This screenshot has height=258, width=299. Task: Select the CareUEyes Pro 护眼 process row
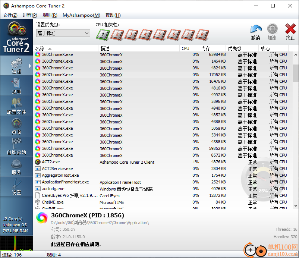pyautogui.click(x=161, y=195)
